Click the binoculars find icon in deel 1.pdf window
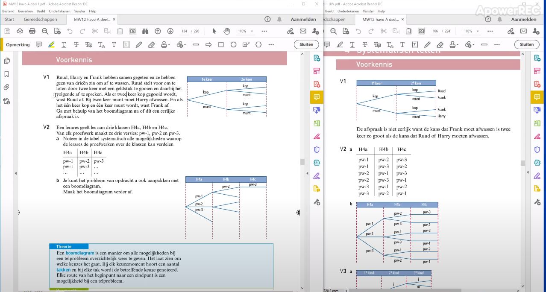 pyautogui.click(x=145, y=31)
